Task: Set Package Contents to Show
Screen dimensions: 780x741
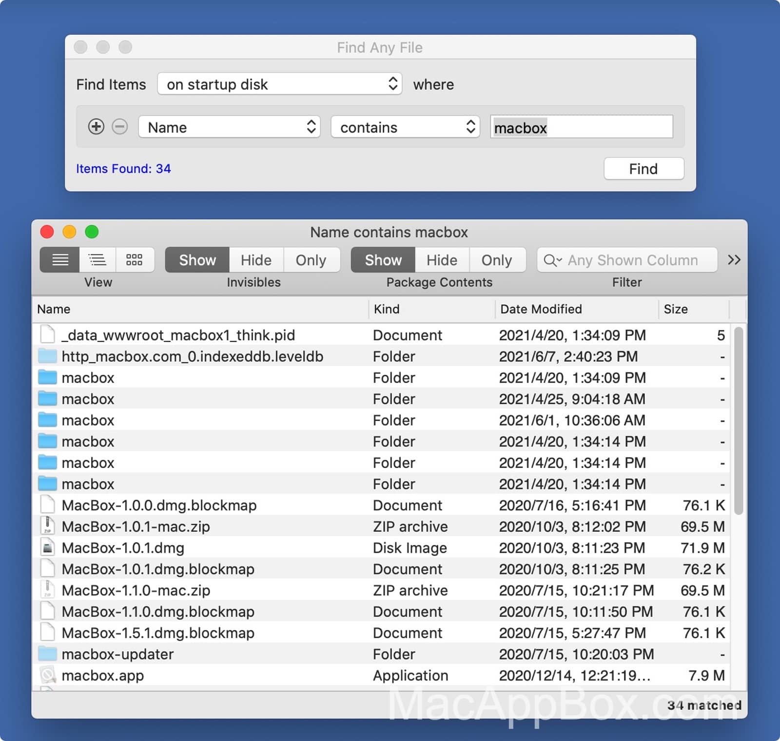Action: [x=383, y=260]
